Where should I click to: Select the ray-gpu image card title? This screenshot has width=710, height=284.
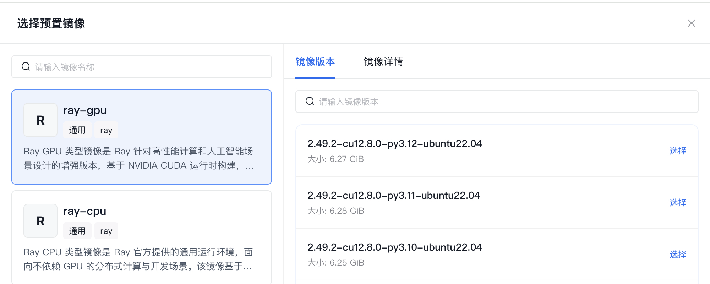click(85, 110)
